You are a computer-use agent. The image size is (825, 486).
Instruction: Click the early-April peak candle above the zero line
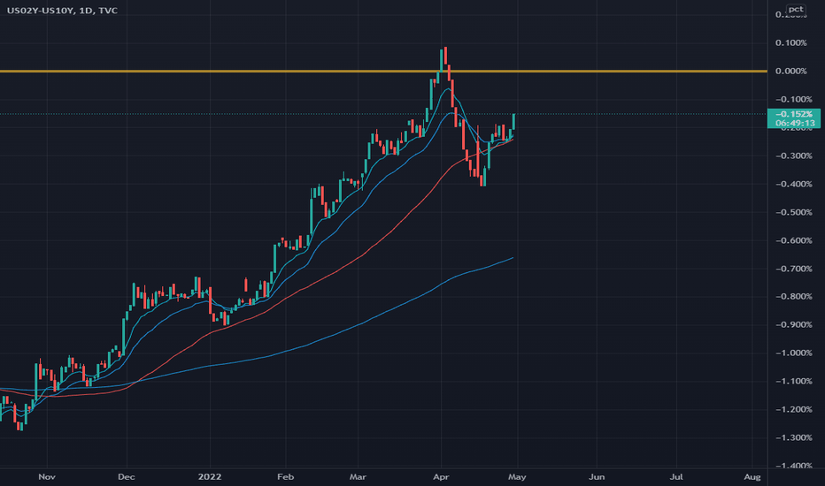click(445, 55)
